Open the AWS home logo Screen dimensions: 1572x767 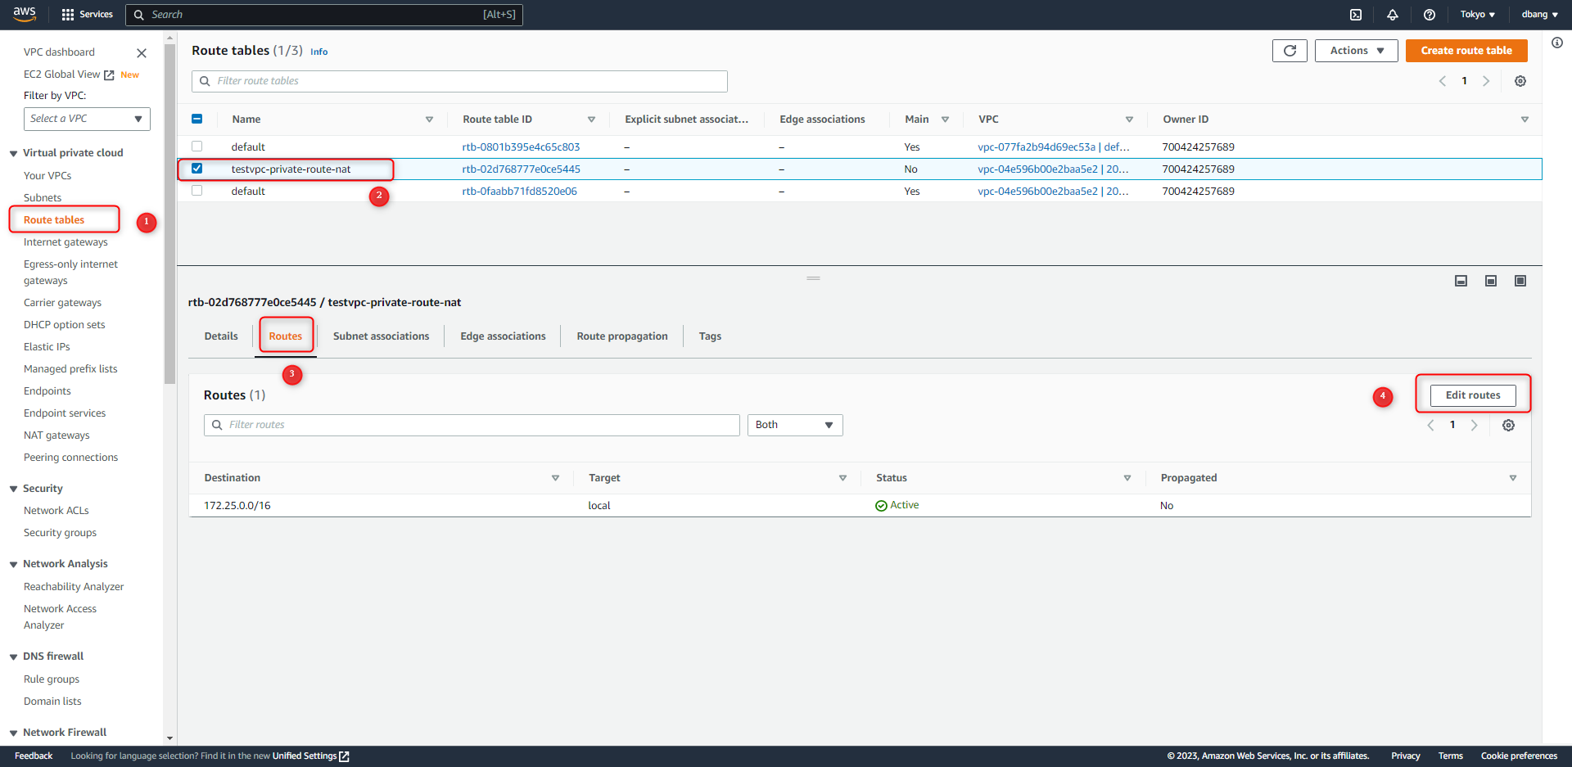(25, 14)
